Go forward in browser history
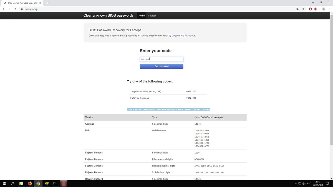 click(9, 9)
